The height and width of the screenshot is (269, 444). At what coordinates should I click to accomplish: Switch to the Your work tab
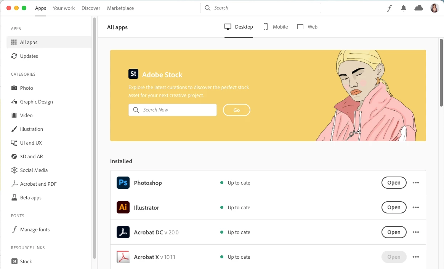64,8
